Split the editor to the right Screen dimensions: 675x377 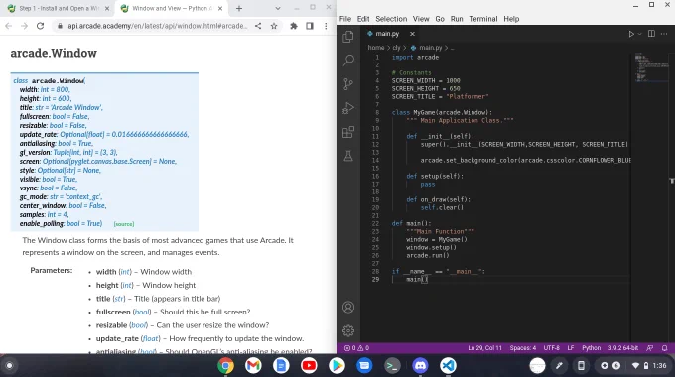tap(651, 34)
